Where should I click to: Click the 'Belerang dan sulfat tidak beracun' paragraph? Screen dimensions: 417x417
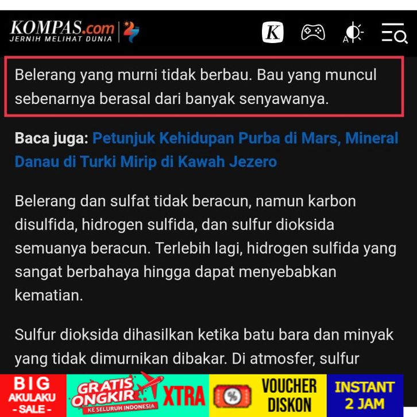click(x=206, y=248)
